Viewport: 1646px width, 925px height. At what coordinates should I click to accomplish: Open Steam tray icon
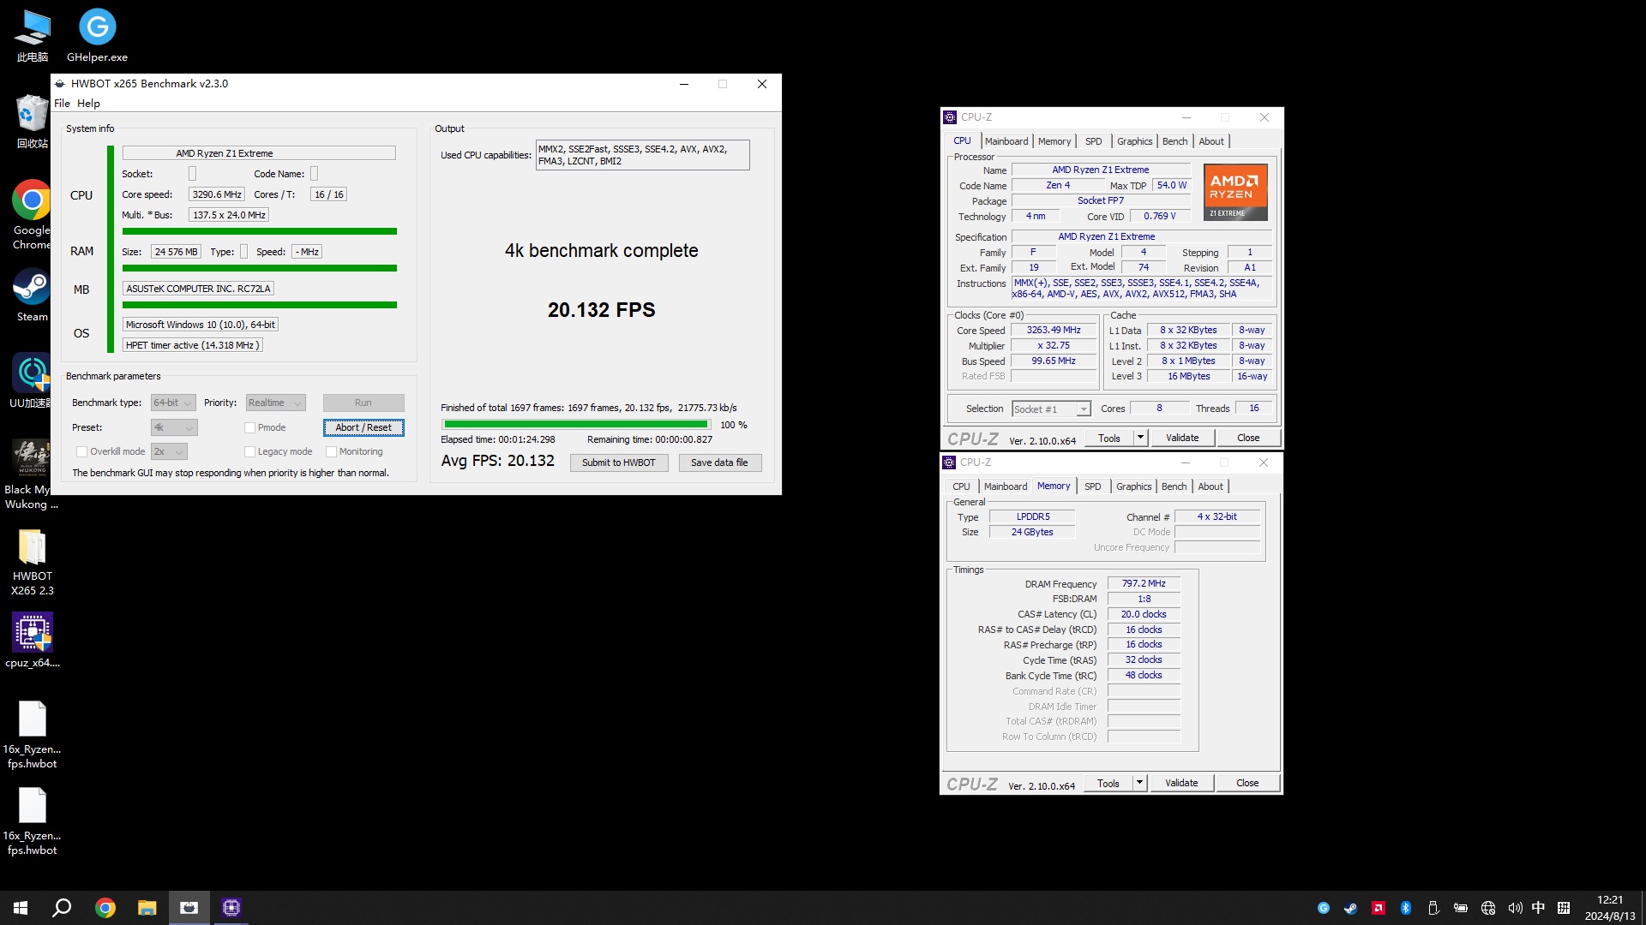(1351, 908)
